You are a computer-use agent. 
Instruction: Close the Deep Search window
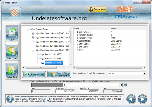[147, 2]
